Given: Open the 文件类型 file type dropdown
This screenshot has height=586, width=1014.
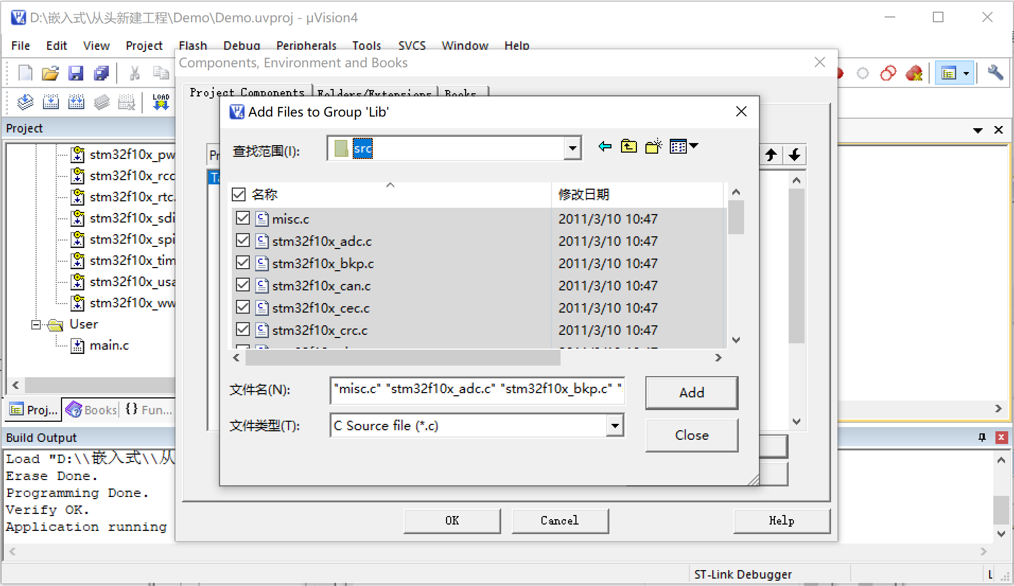Looking at the screenshot, I should 614,425.
